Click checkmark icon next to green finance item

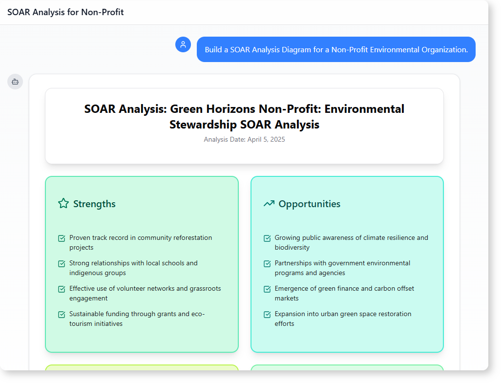pyautogui.click(x=267, y=289)
